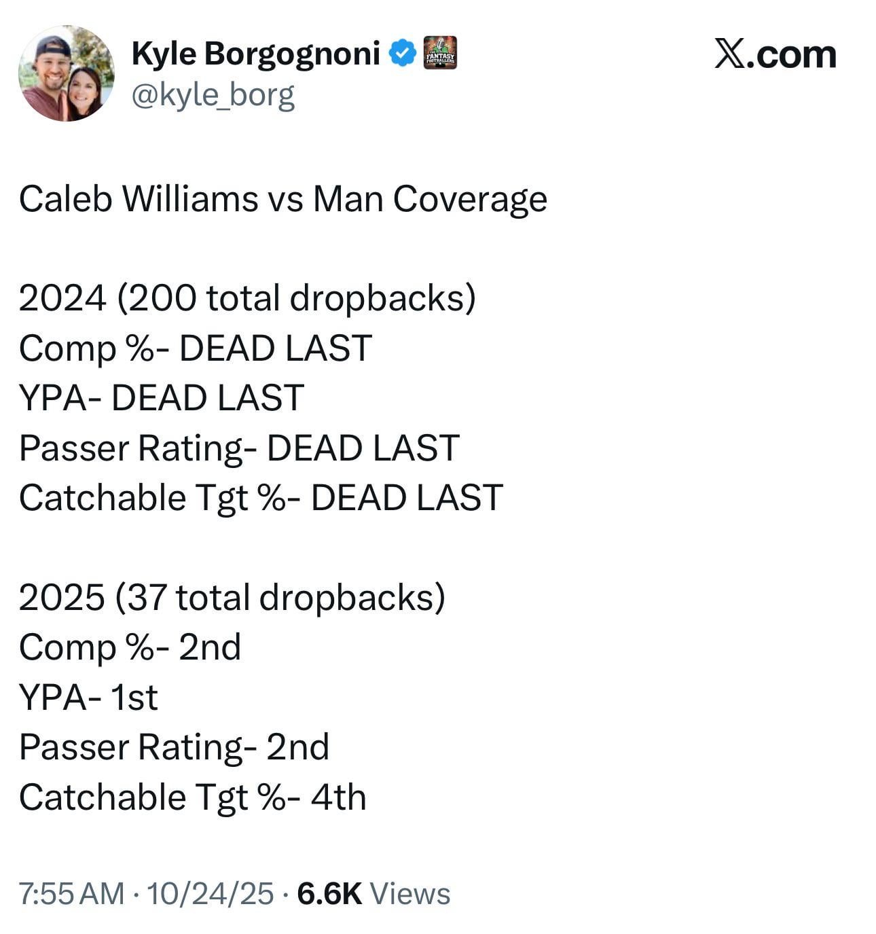Select the 'Passer Rating- DEAD LAST' text
The width and height of the screenshot is (876, 934).
click(239, 448)
